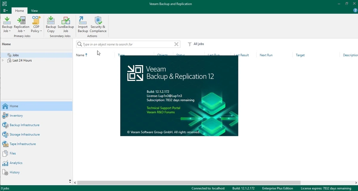The height and width of the screenshot is (191, 358).
Task: Click the Tape Infrastructure icon
Action: pos(5,144)
